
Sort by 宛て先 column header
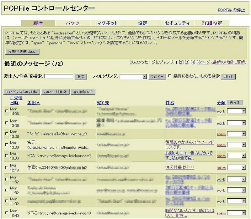click(103, 103)
